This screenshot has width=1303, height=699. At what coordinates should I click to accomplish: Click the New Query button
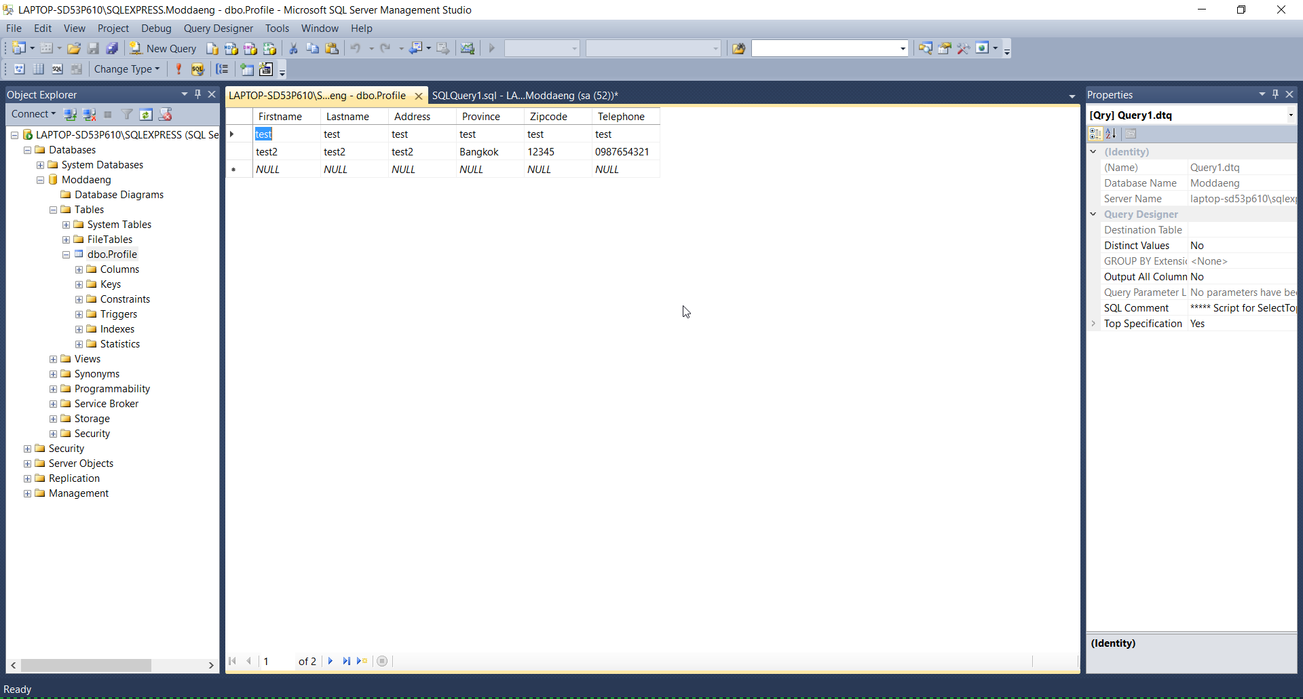click(x=164, y=48)
